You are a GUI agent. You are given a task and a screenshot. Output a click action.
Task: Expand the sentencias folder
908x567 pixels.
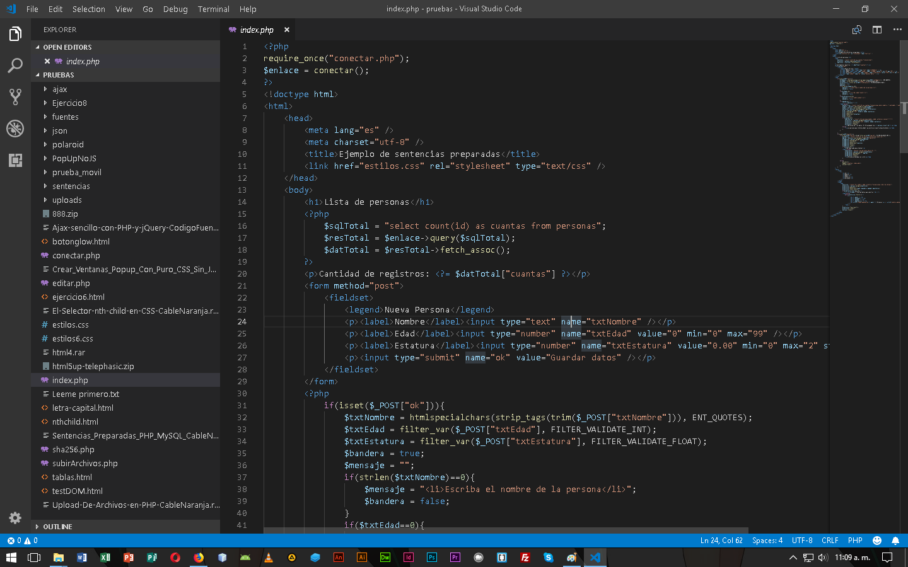(x=71, y=186)
